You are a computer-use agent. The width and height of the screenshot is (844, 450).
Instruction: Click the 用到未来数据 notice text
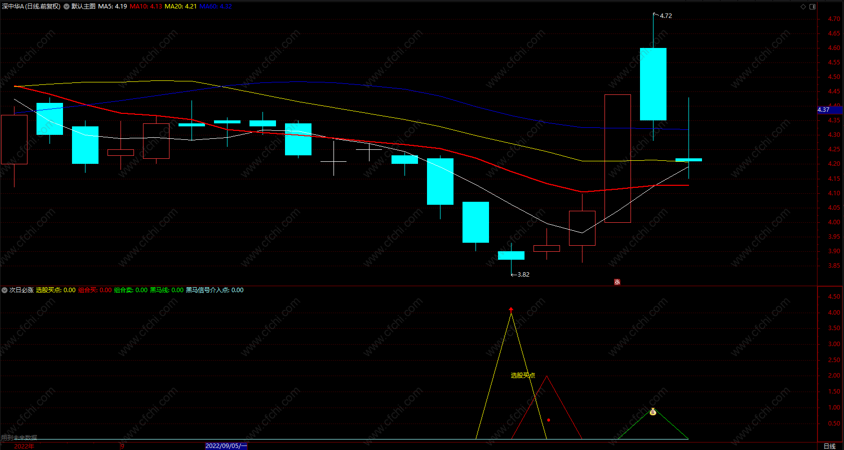coord(19,438)
